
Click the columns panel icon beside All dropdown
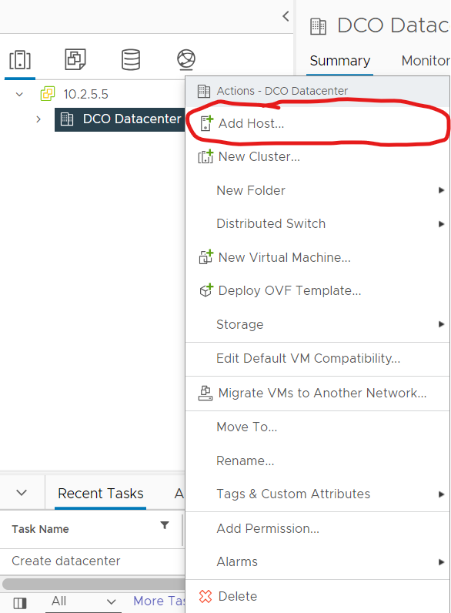pos(20,602)
